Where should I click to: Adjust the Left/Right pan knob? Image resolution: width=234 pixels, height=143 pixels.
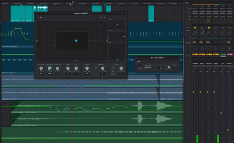click(41, 68)
